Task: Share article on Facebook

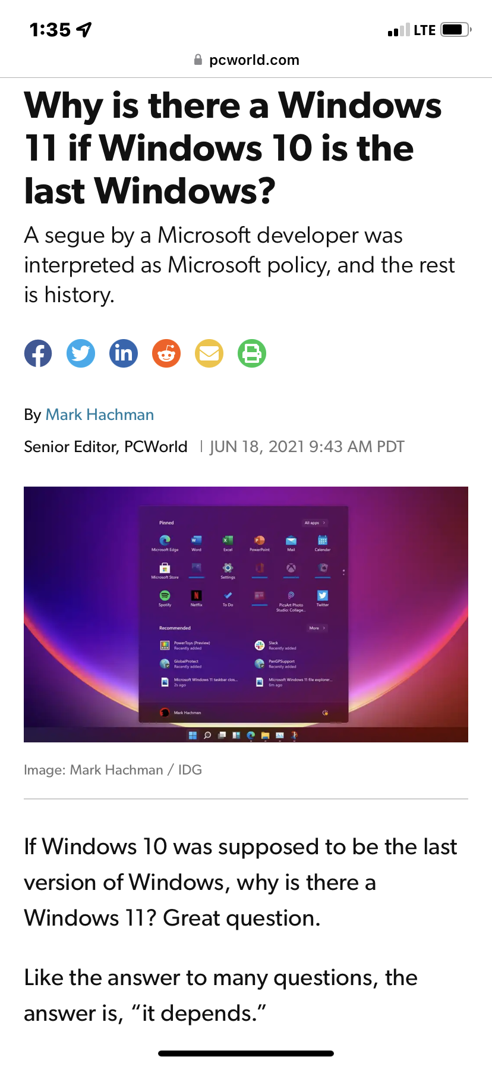Action: (38, 353)
